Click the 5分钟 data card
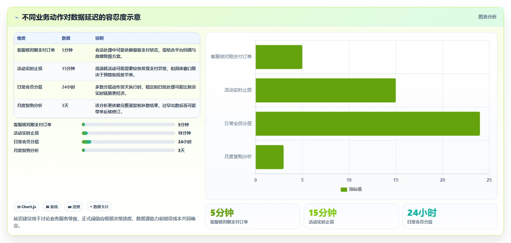Image resolution: width=511 pixels, height=243 pixels. click(x=253, y=216)
